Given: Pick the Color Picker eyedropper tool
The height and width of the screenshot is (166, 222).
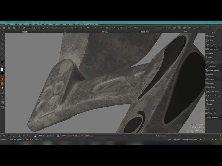Looking at the screenshot, I should [2, 58].
